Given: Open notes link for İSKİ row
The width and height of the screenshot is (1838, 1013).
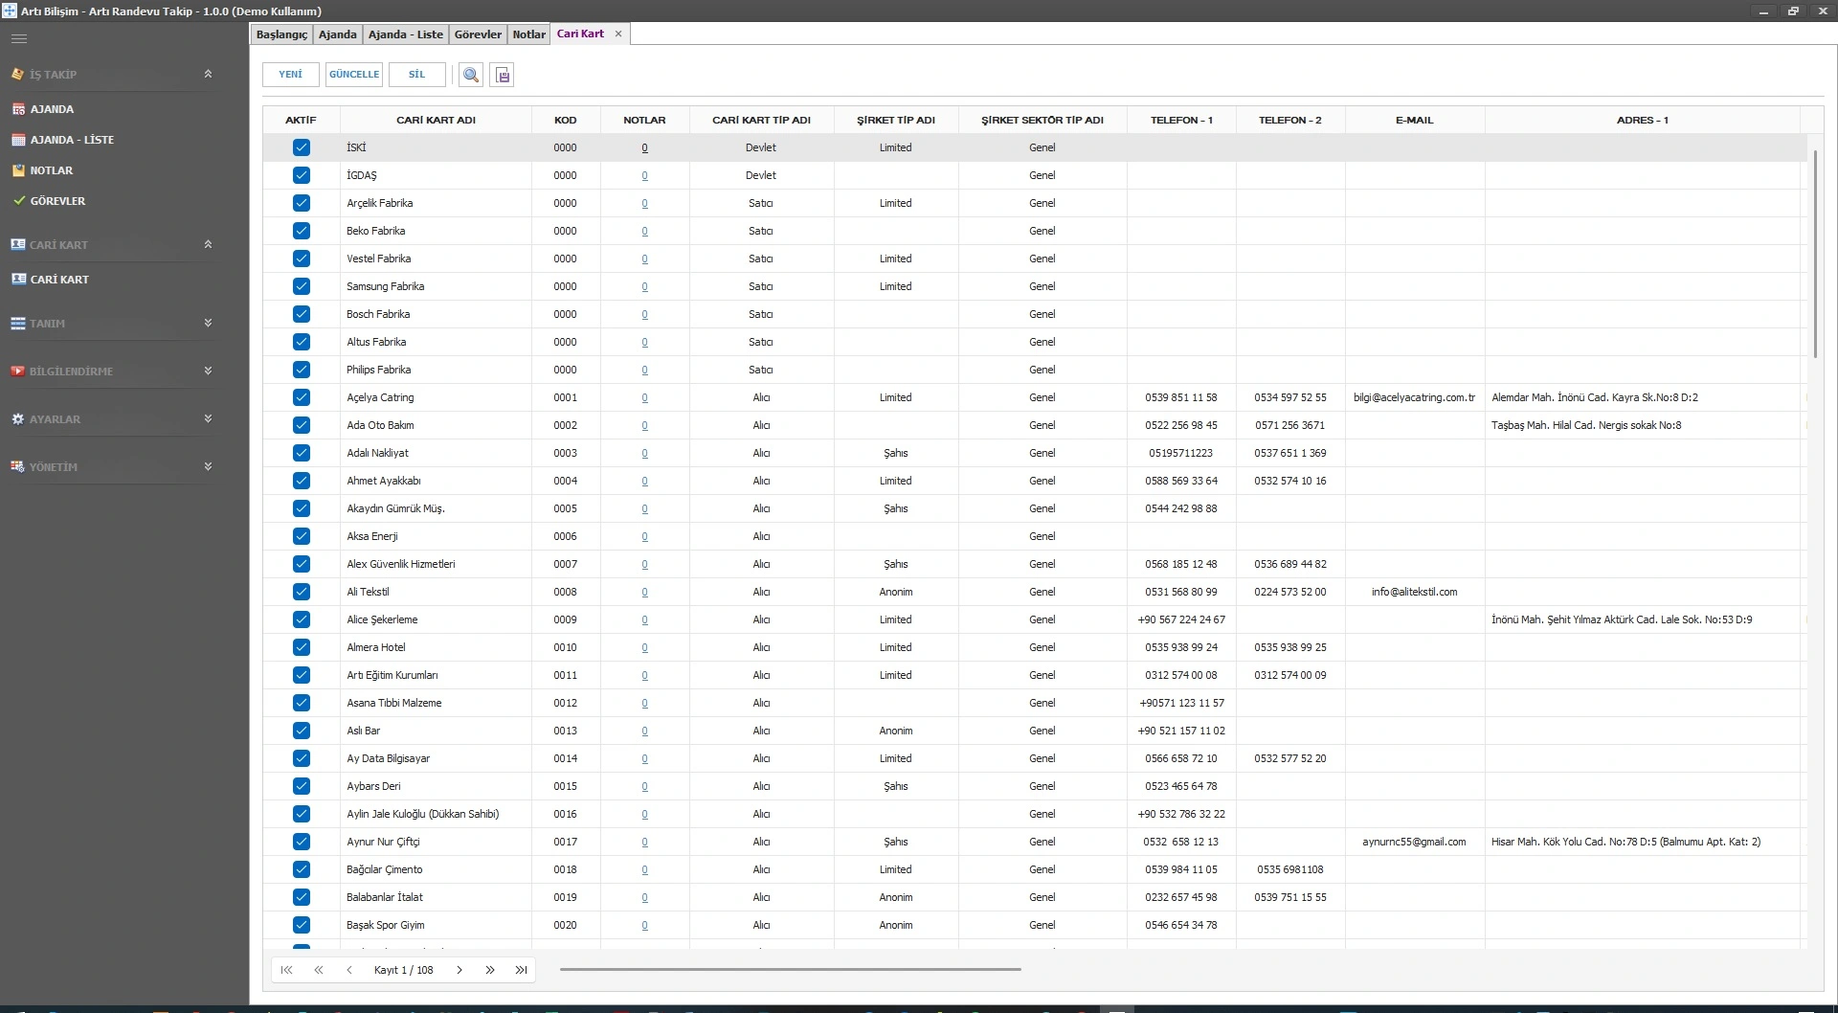Looking at the screenshot, I should tap(644, 147).
